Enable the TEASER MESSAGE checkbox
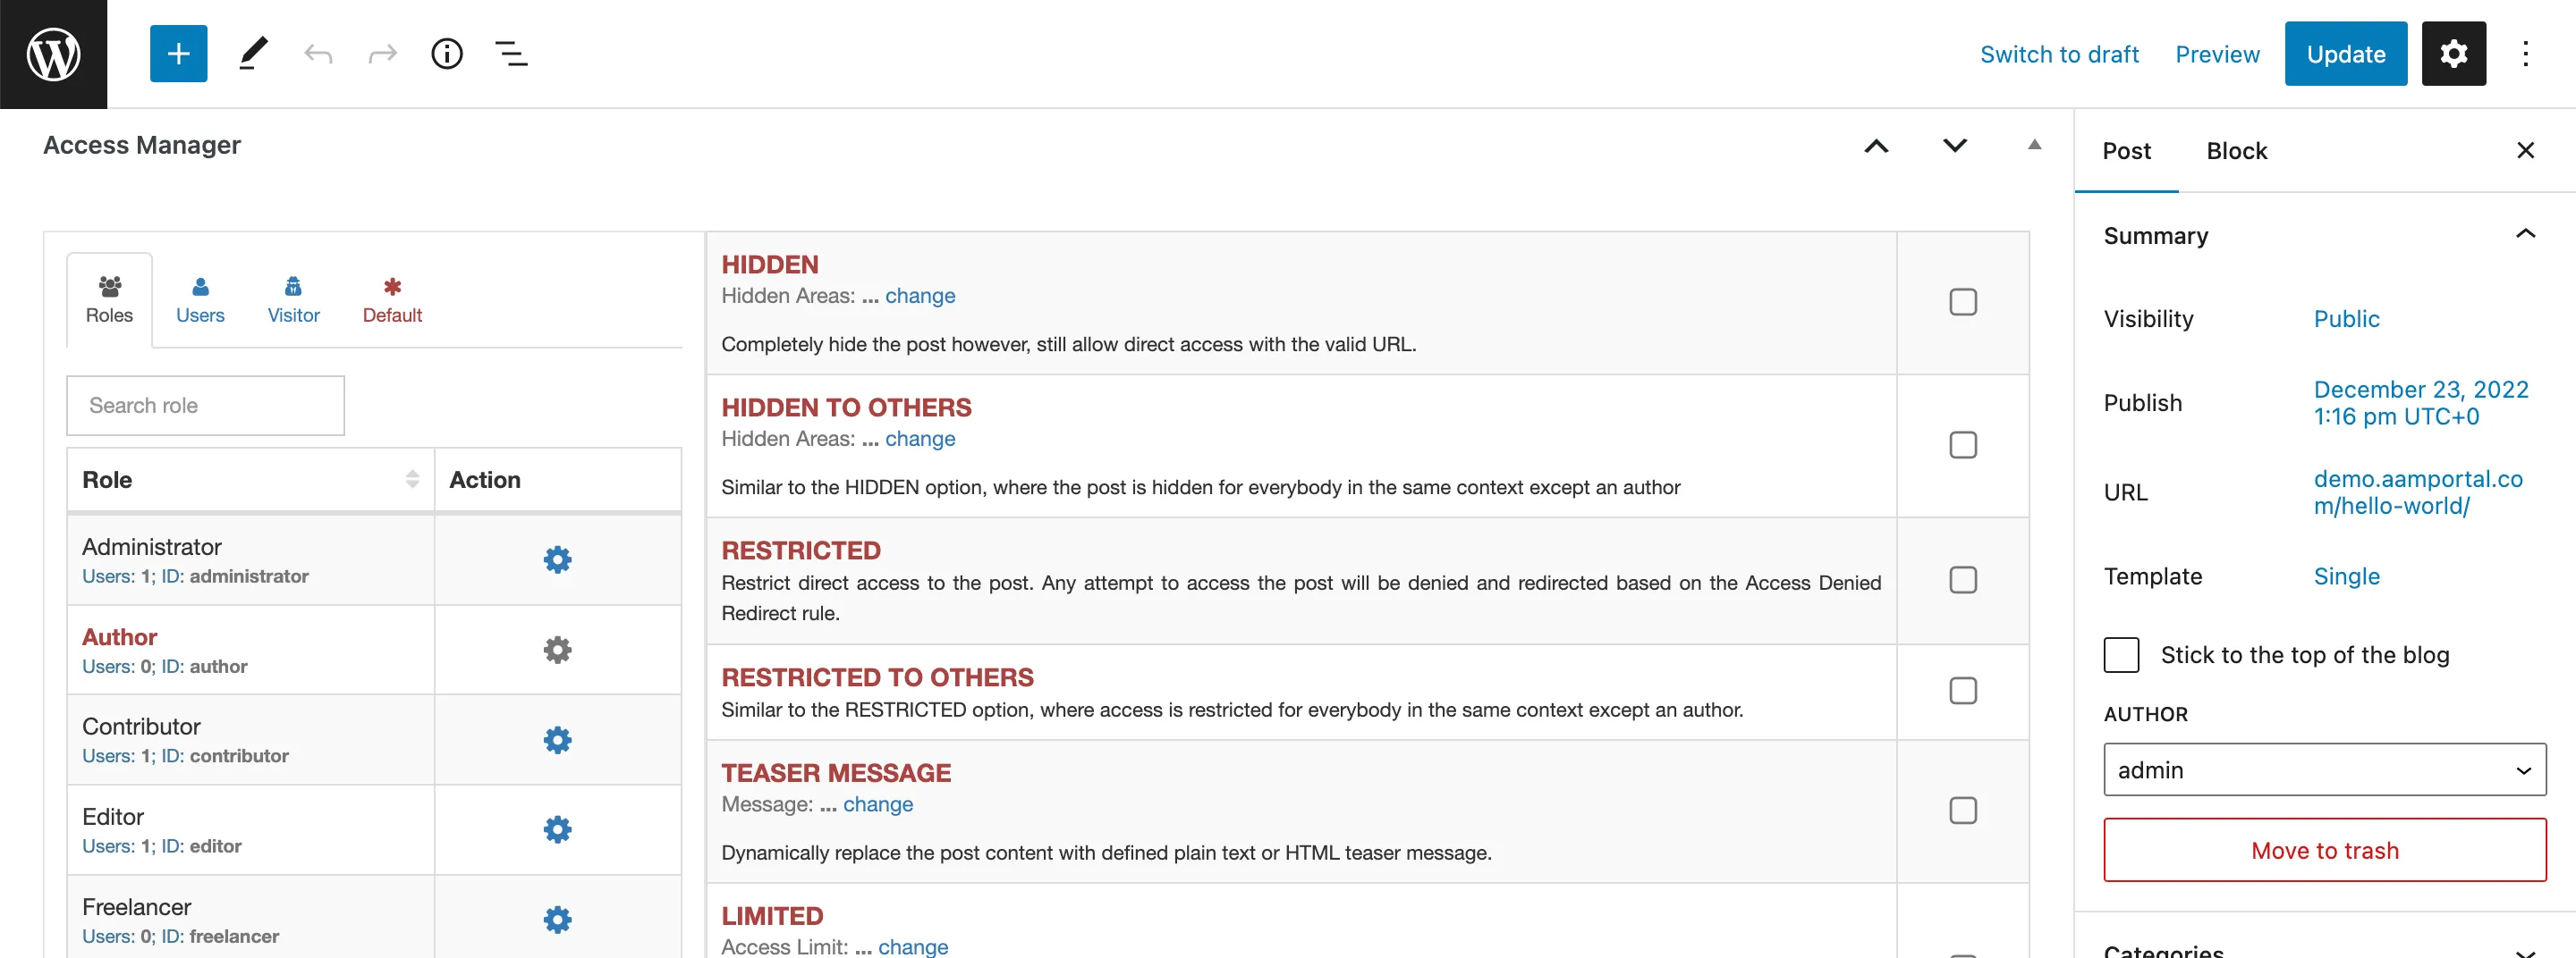2576x958 pixels. (x=1963, y=811)
